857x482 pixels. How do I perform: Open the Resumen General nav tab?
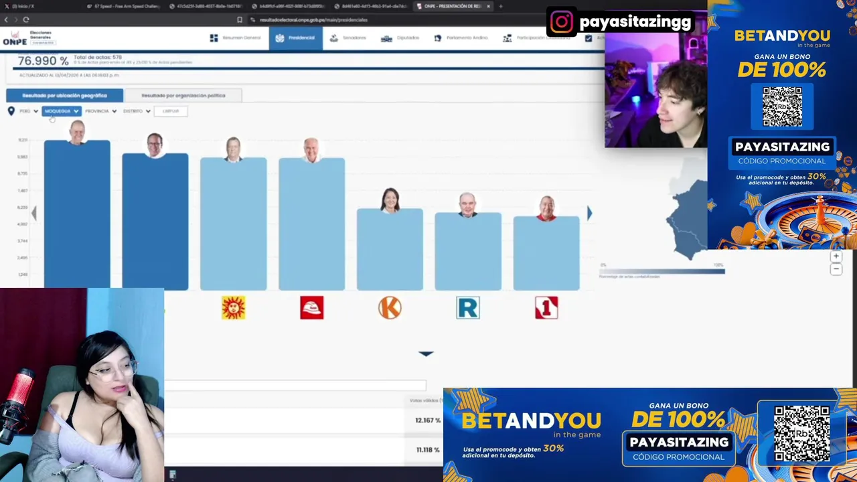235,38
